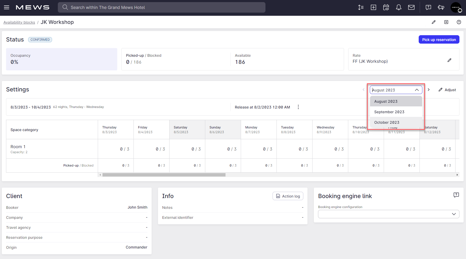Go to next month with right chevron
466x259 pixels.
pyautogui.click(x=429, y=90)
